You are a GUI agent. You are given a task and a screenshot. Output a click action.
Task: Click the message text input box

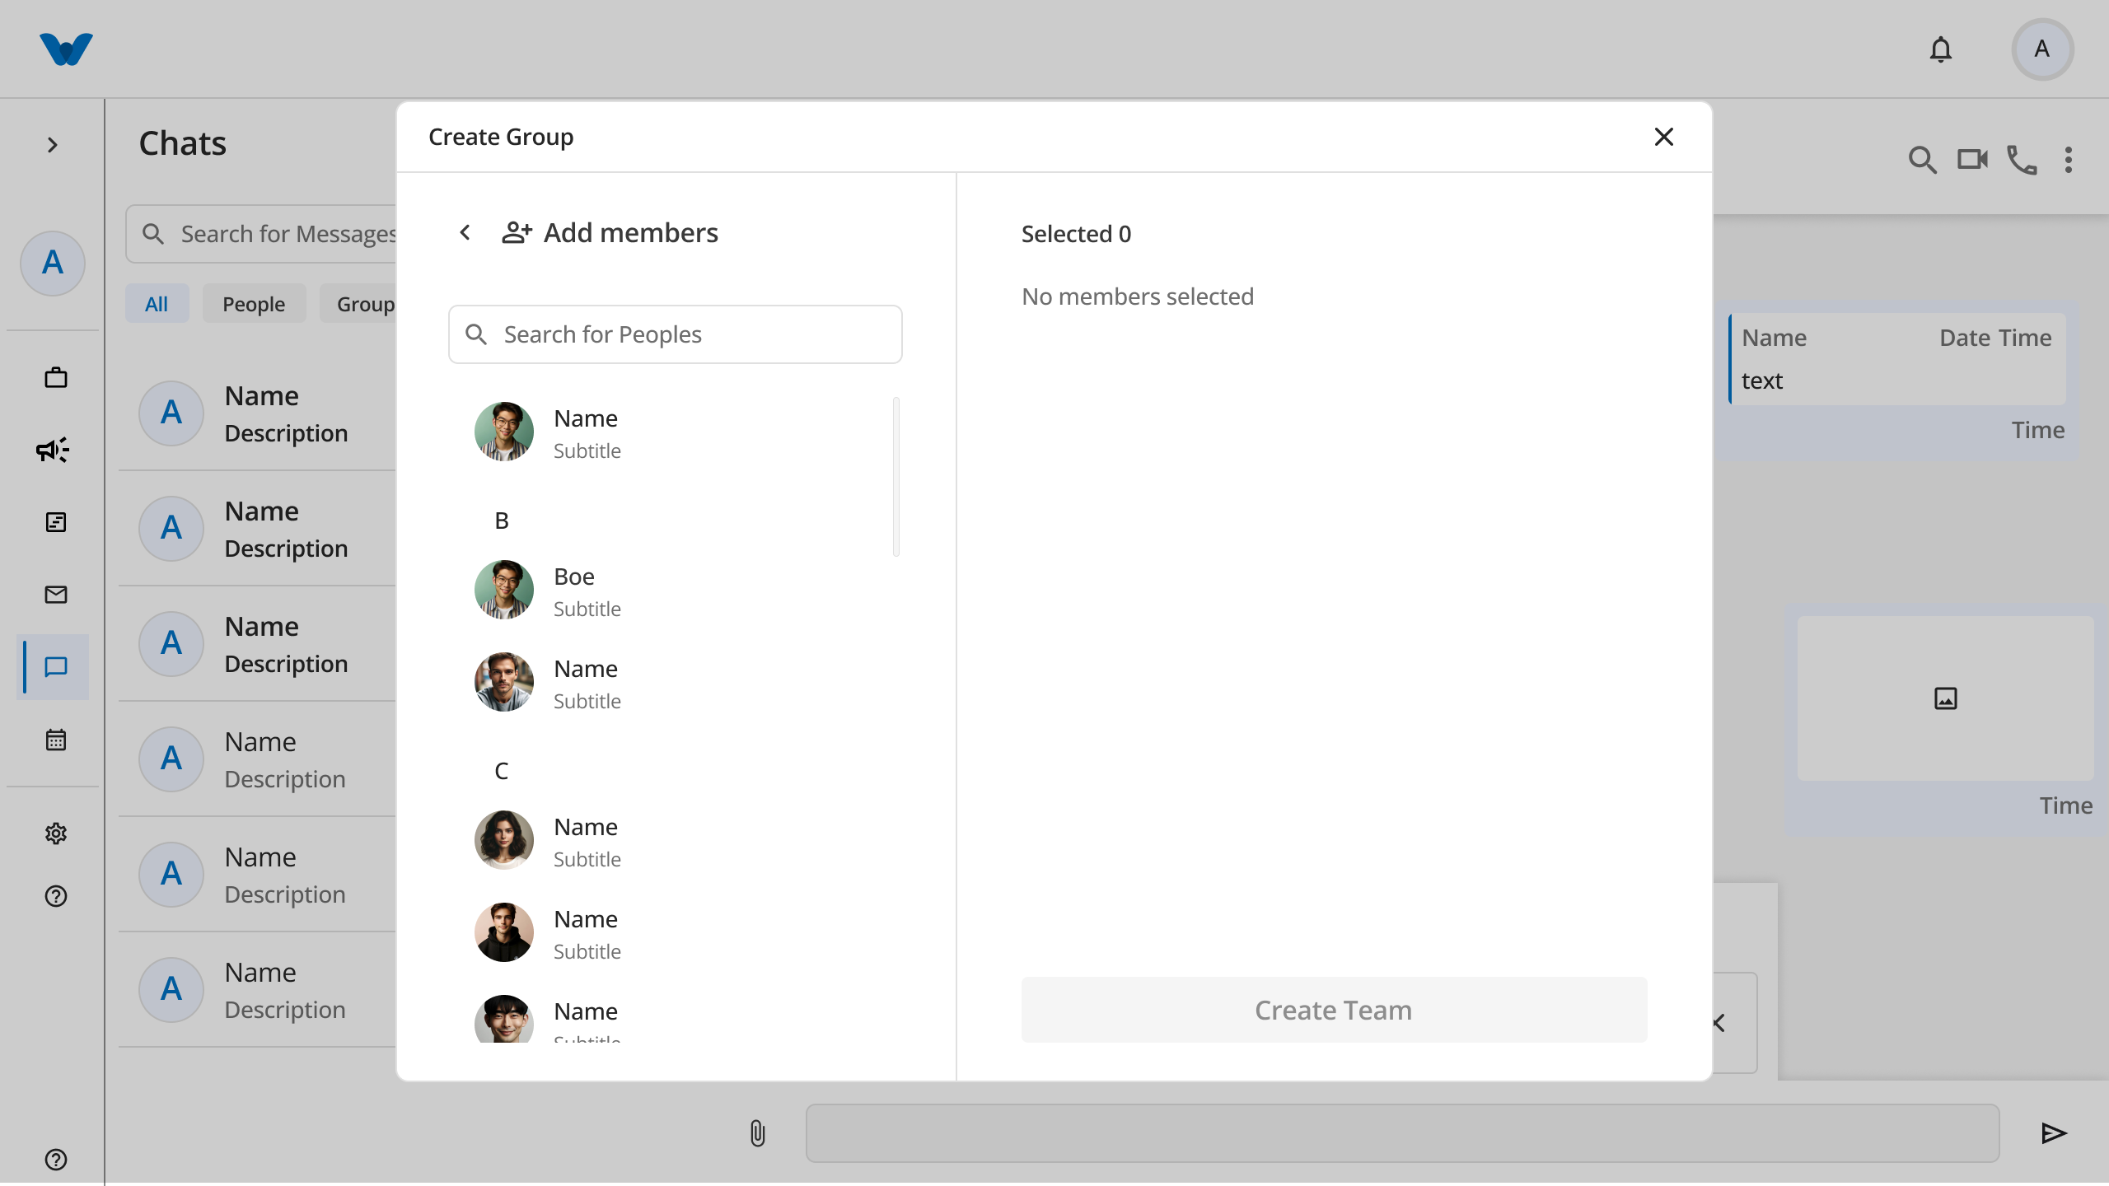1402,1133
